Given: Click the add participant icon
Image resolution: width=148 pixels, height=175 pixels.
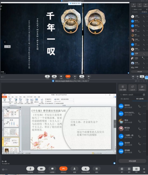Looking at the screenshot, I should (142, 87).
